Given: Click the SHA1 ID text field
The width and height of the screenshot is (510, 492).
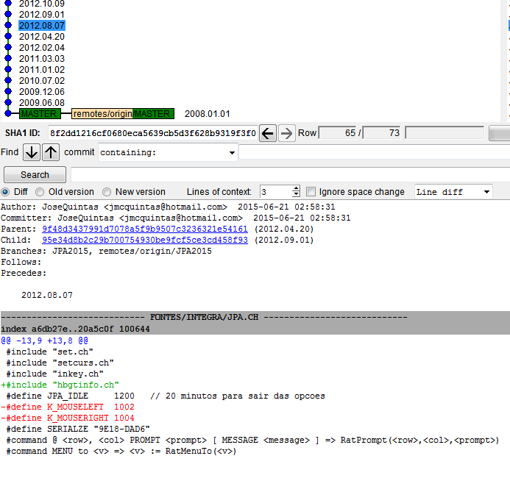Looking at the screenshot, I should tap(152, 133).
